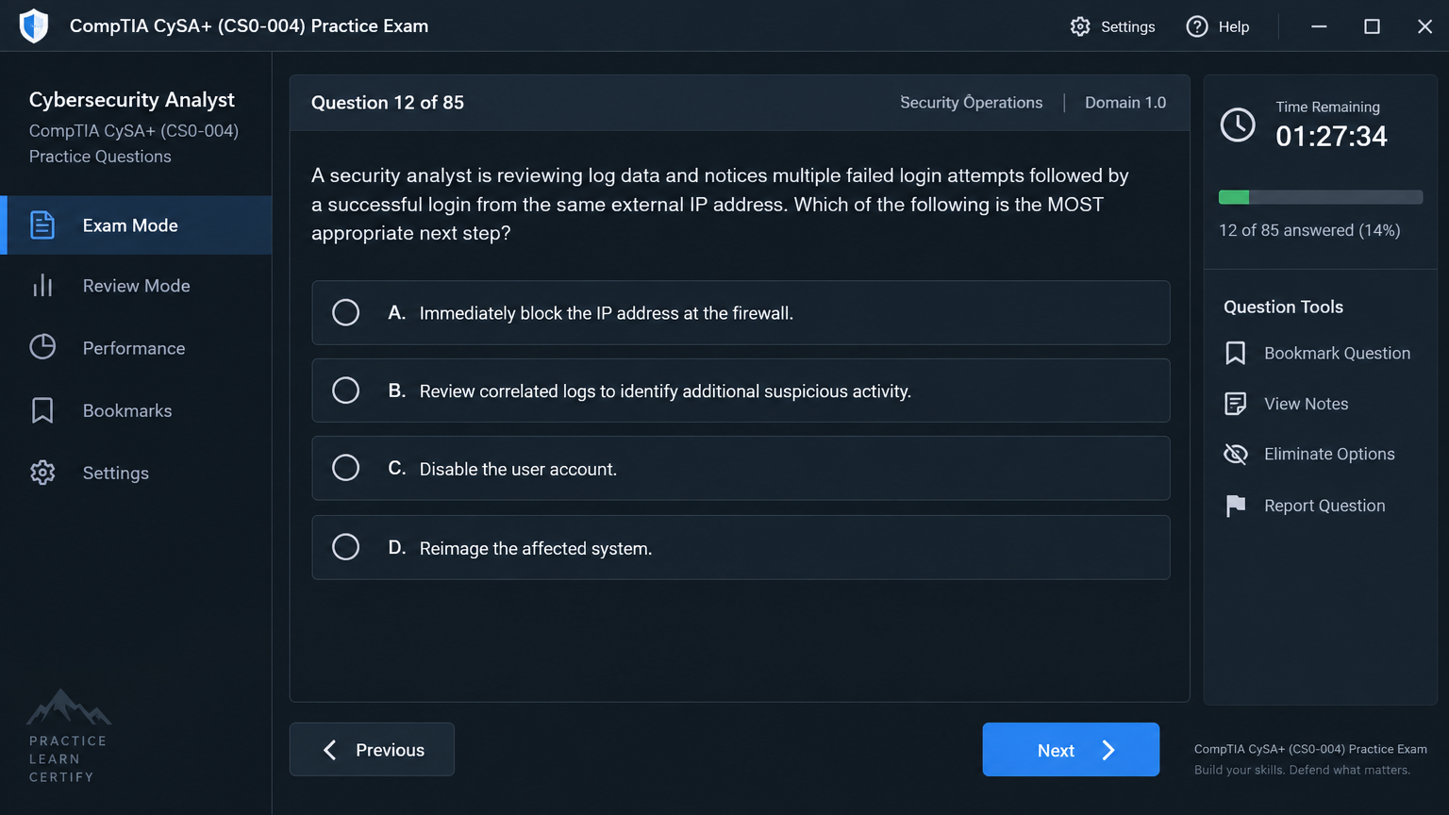Select radio for Disable the user account
The width and height of the screenshot is (1449, 815).
coord(345,468)
